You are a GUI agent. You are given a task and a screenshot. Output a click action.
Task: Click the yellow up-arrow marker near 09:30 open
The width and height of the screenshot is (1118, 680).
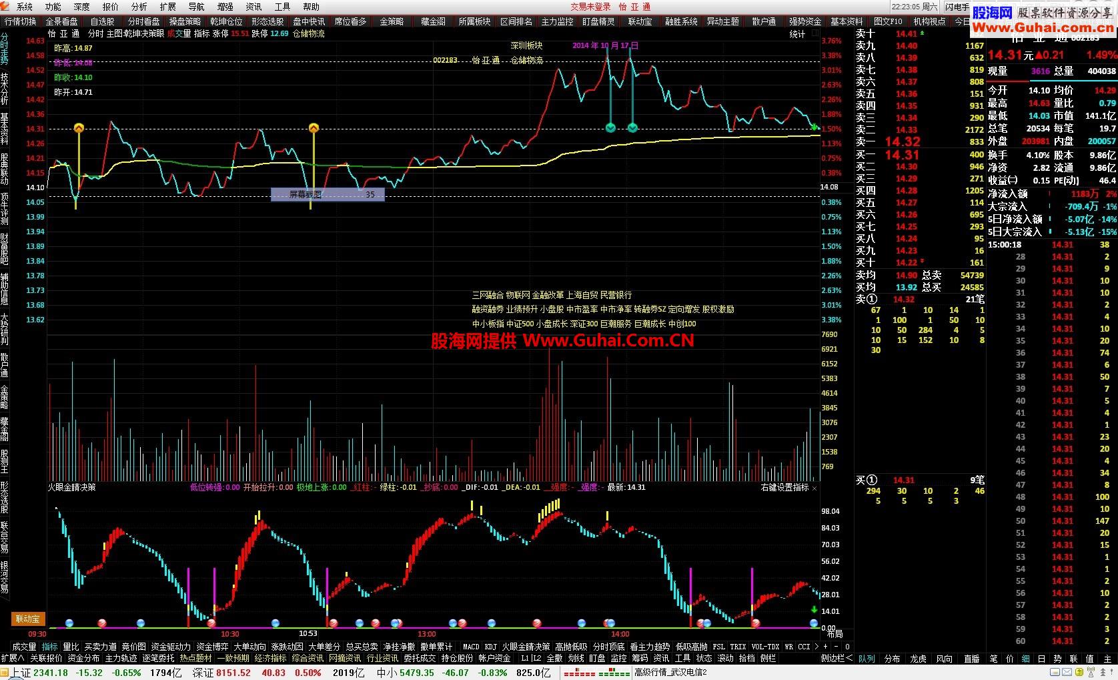pyautogui.click(x=79, y=127)
